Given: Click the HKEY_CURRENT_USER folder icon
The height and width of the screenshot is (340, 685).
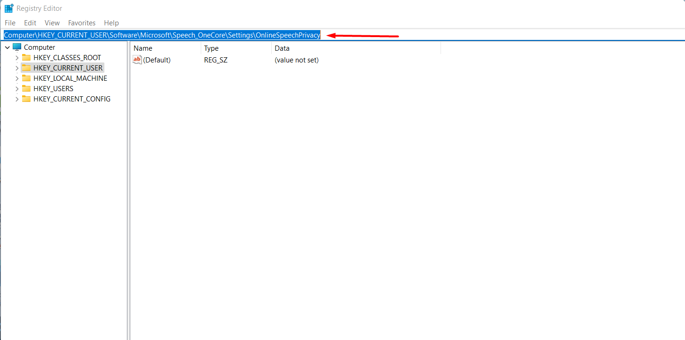Looking at the screenshot, I should (27, 68).
